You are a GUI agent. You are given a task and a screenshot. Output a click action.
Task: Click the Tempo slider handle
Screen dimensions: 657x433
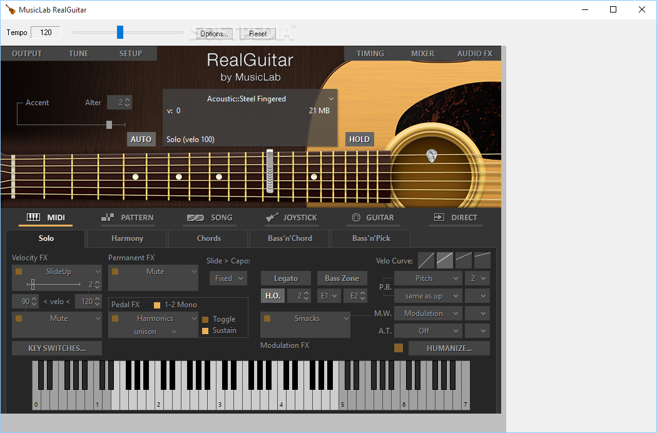pyautogui.click(x=120, y=33)
